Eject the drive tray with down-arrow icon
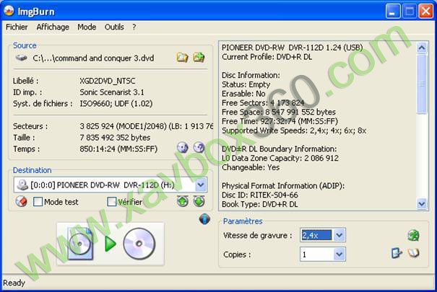The height and width of the screenshot is (292, 437). [x=199, y=201]
